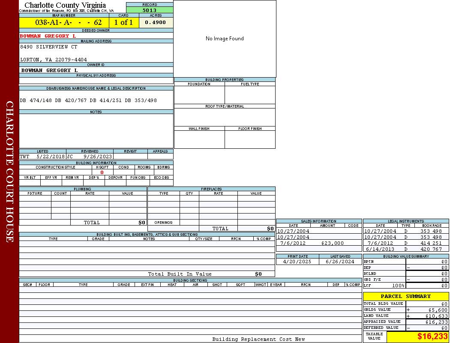Click the $23,000 sale amount entry
The height and width of the screenshot is (343, 450).
tap(332, 243)
